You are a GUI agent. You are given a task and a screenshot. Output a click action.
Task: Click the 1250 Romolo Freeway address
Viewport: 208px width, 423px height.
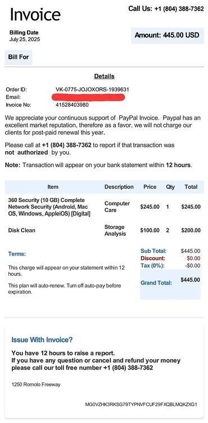36,385
